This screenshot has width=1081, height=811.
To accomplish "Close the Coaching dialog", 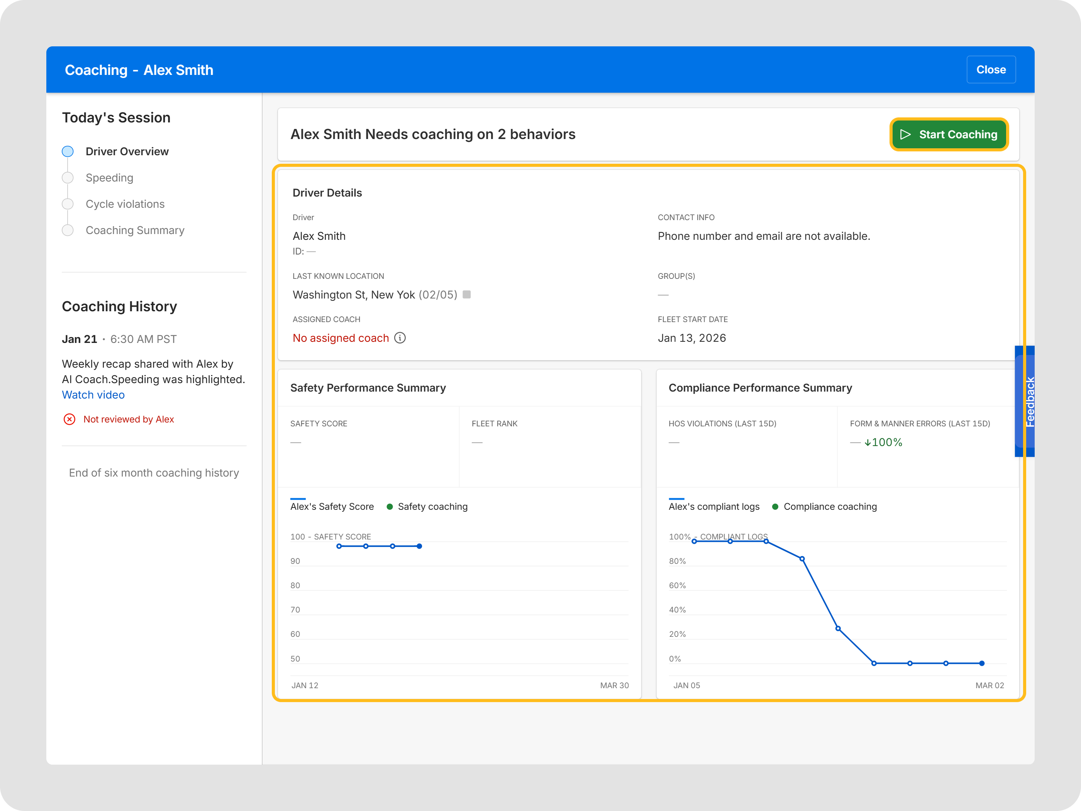I will (x=991, y=70).
